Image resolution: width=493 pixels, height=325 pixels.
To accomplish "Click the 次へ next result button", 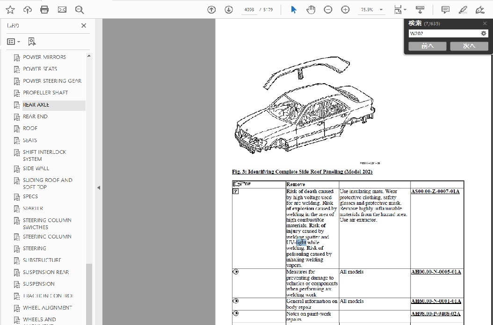I will 469,46.
